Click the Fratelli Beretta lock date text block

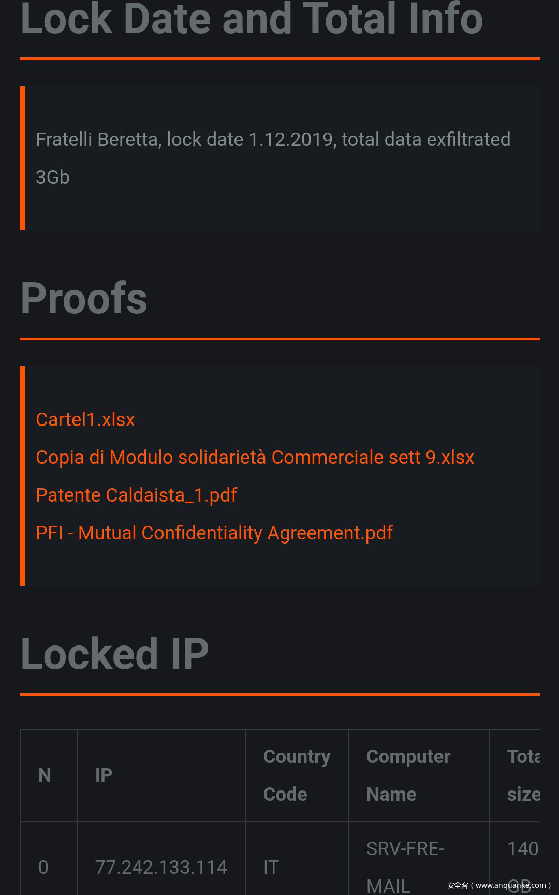coord(273,140)
